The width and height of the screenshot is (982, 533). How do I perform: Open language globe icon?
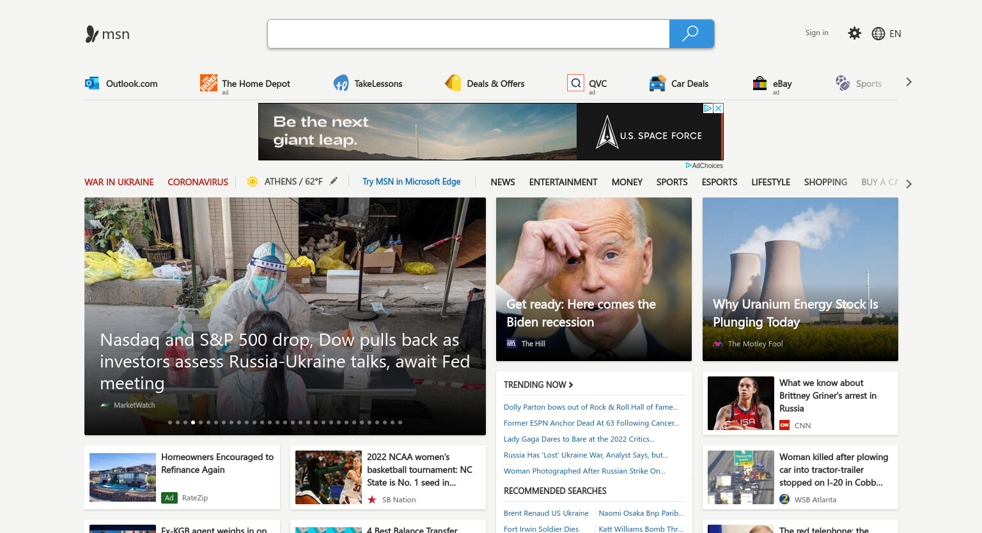[x=878, y=34]
